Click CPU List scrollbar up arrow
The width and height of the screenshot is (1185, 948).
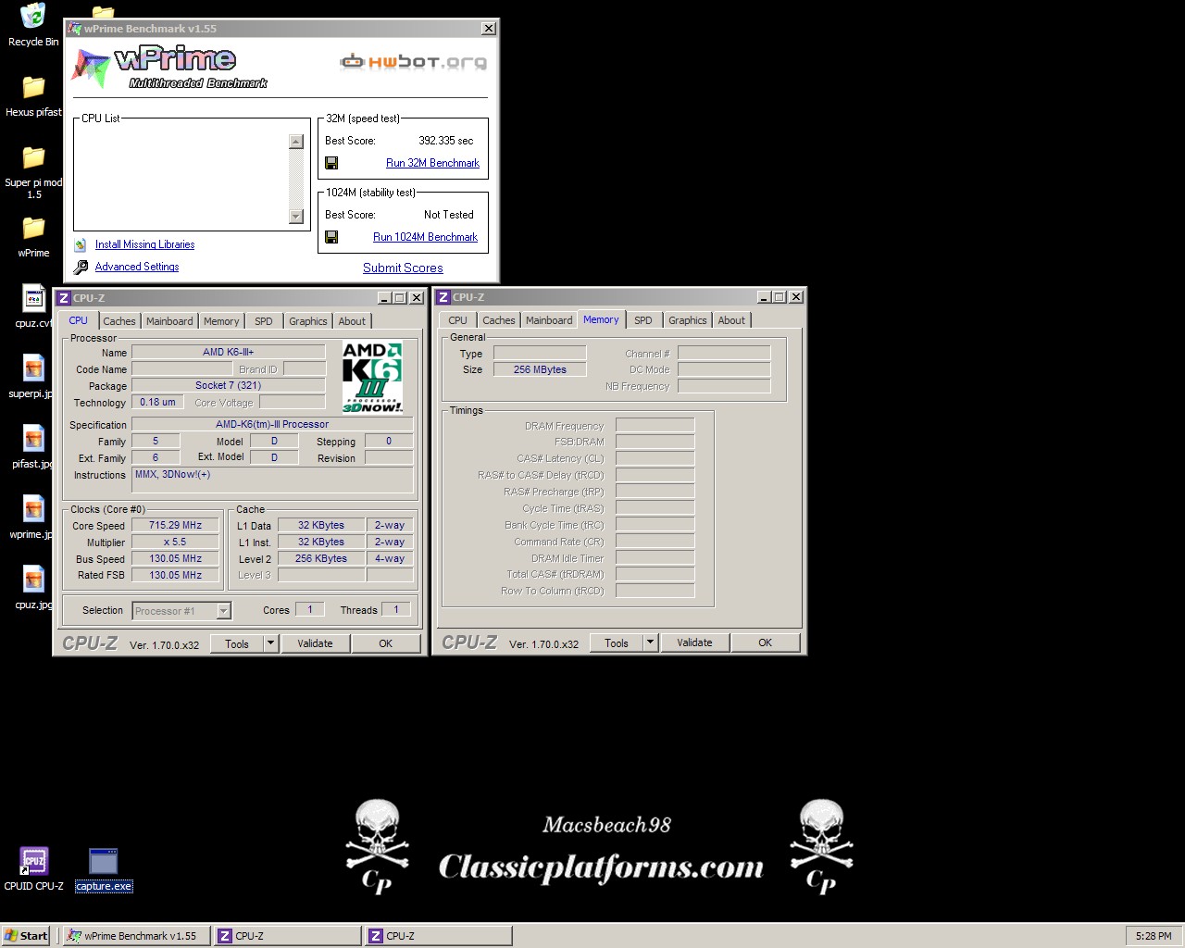coord(296,142)
